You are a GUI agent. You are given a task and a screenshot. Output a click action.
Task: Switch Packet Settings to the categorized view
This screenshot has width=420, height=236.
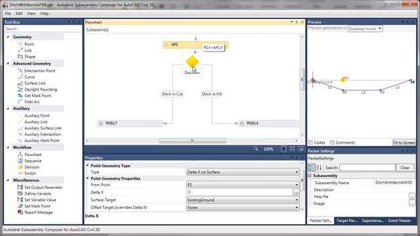(x=312, y=168)
